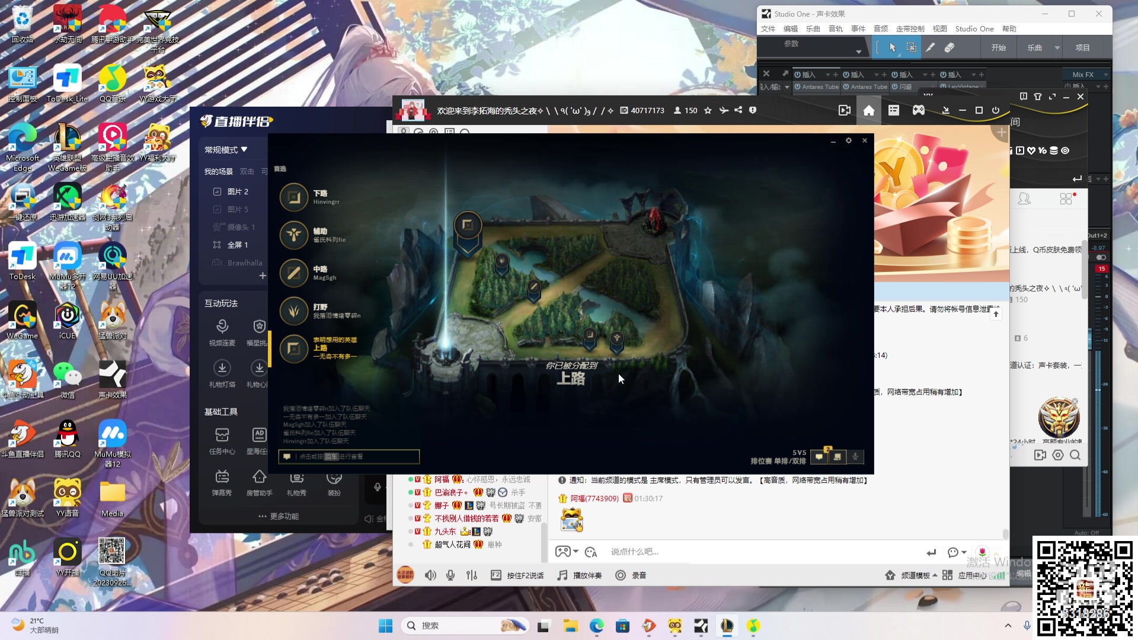Click 播放伴奏 in YY bottom bar
The image size is (1138, 640).
point(580,575)
